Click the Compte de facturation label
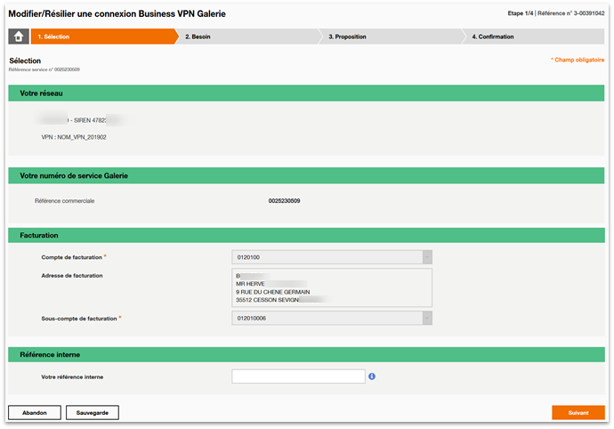This screenshot has height=429, width=614. coord(72,257)
